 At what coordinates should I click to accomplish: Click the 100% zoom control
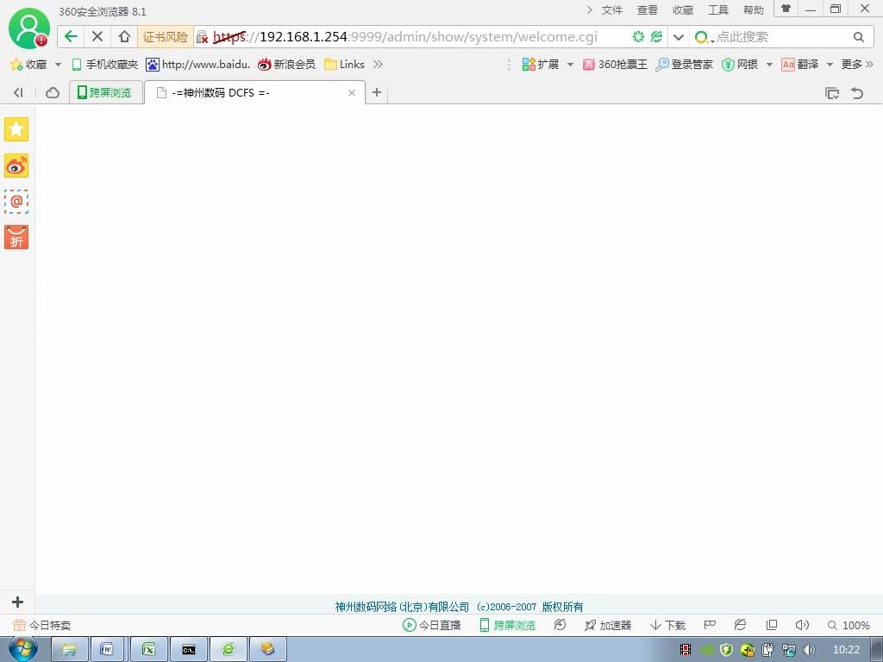click(849, 625)
